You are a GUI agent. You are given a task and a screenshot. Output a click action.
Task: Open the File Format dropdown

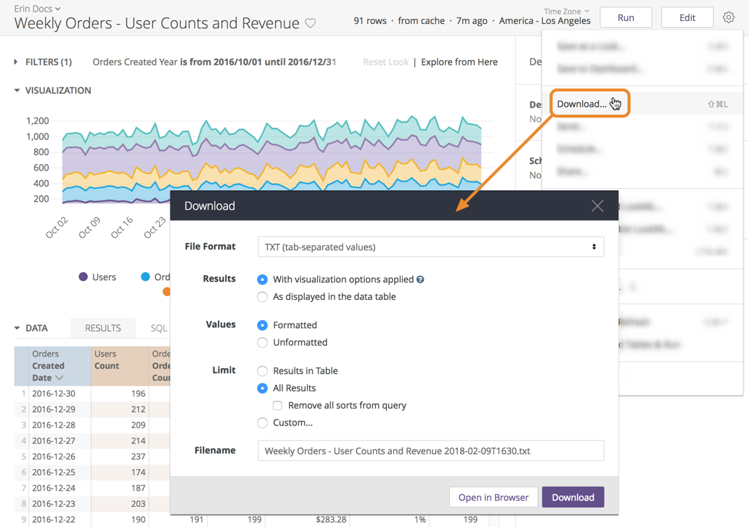(x=430, y=247)
